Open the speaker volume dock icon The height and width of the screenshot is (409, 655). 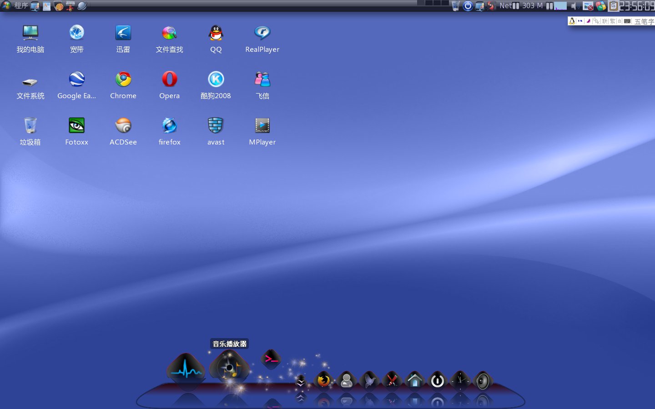click(483, 380)
